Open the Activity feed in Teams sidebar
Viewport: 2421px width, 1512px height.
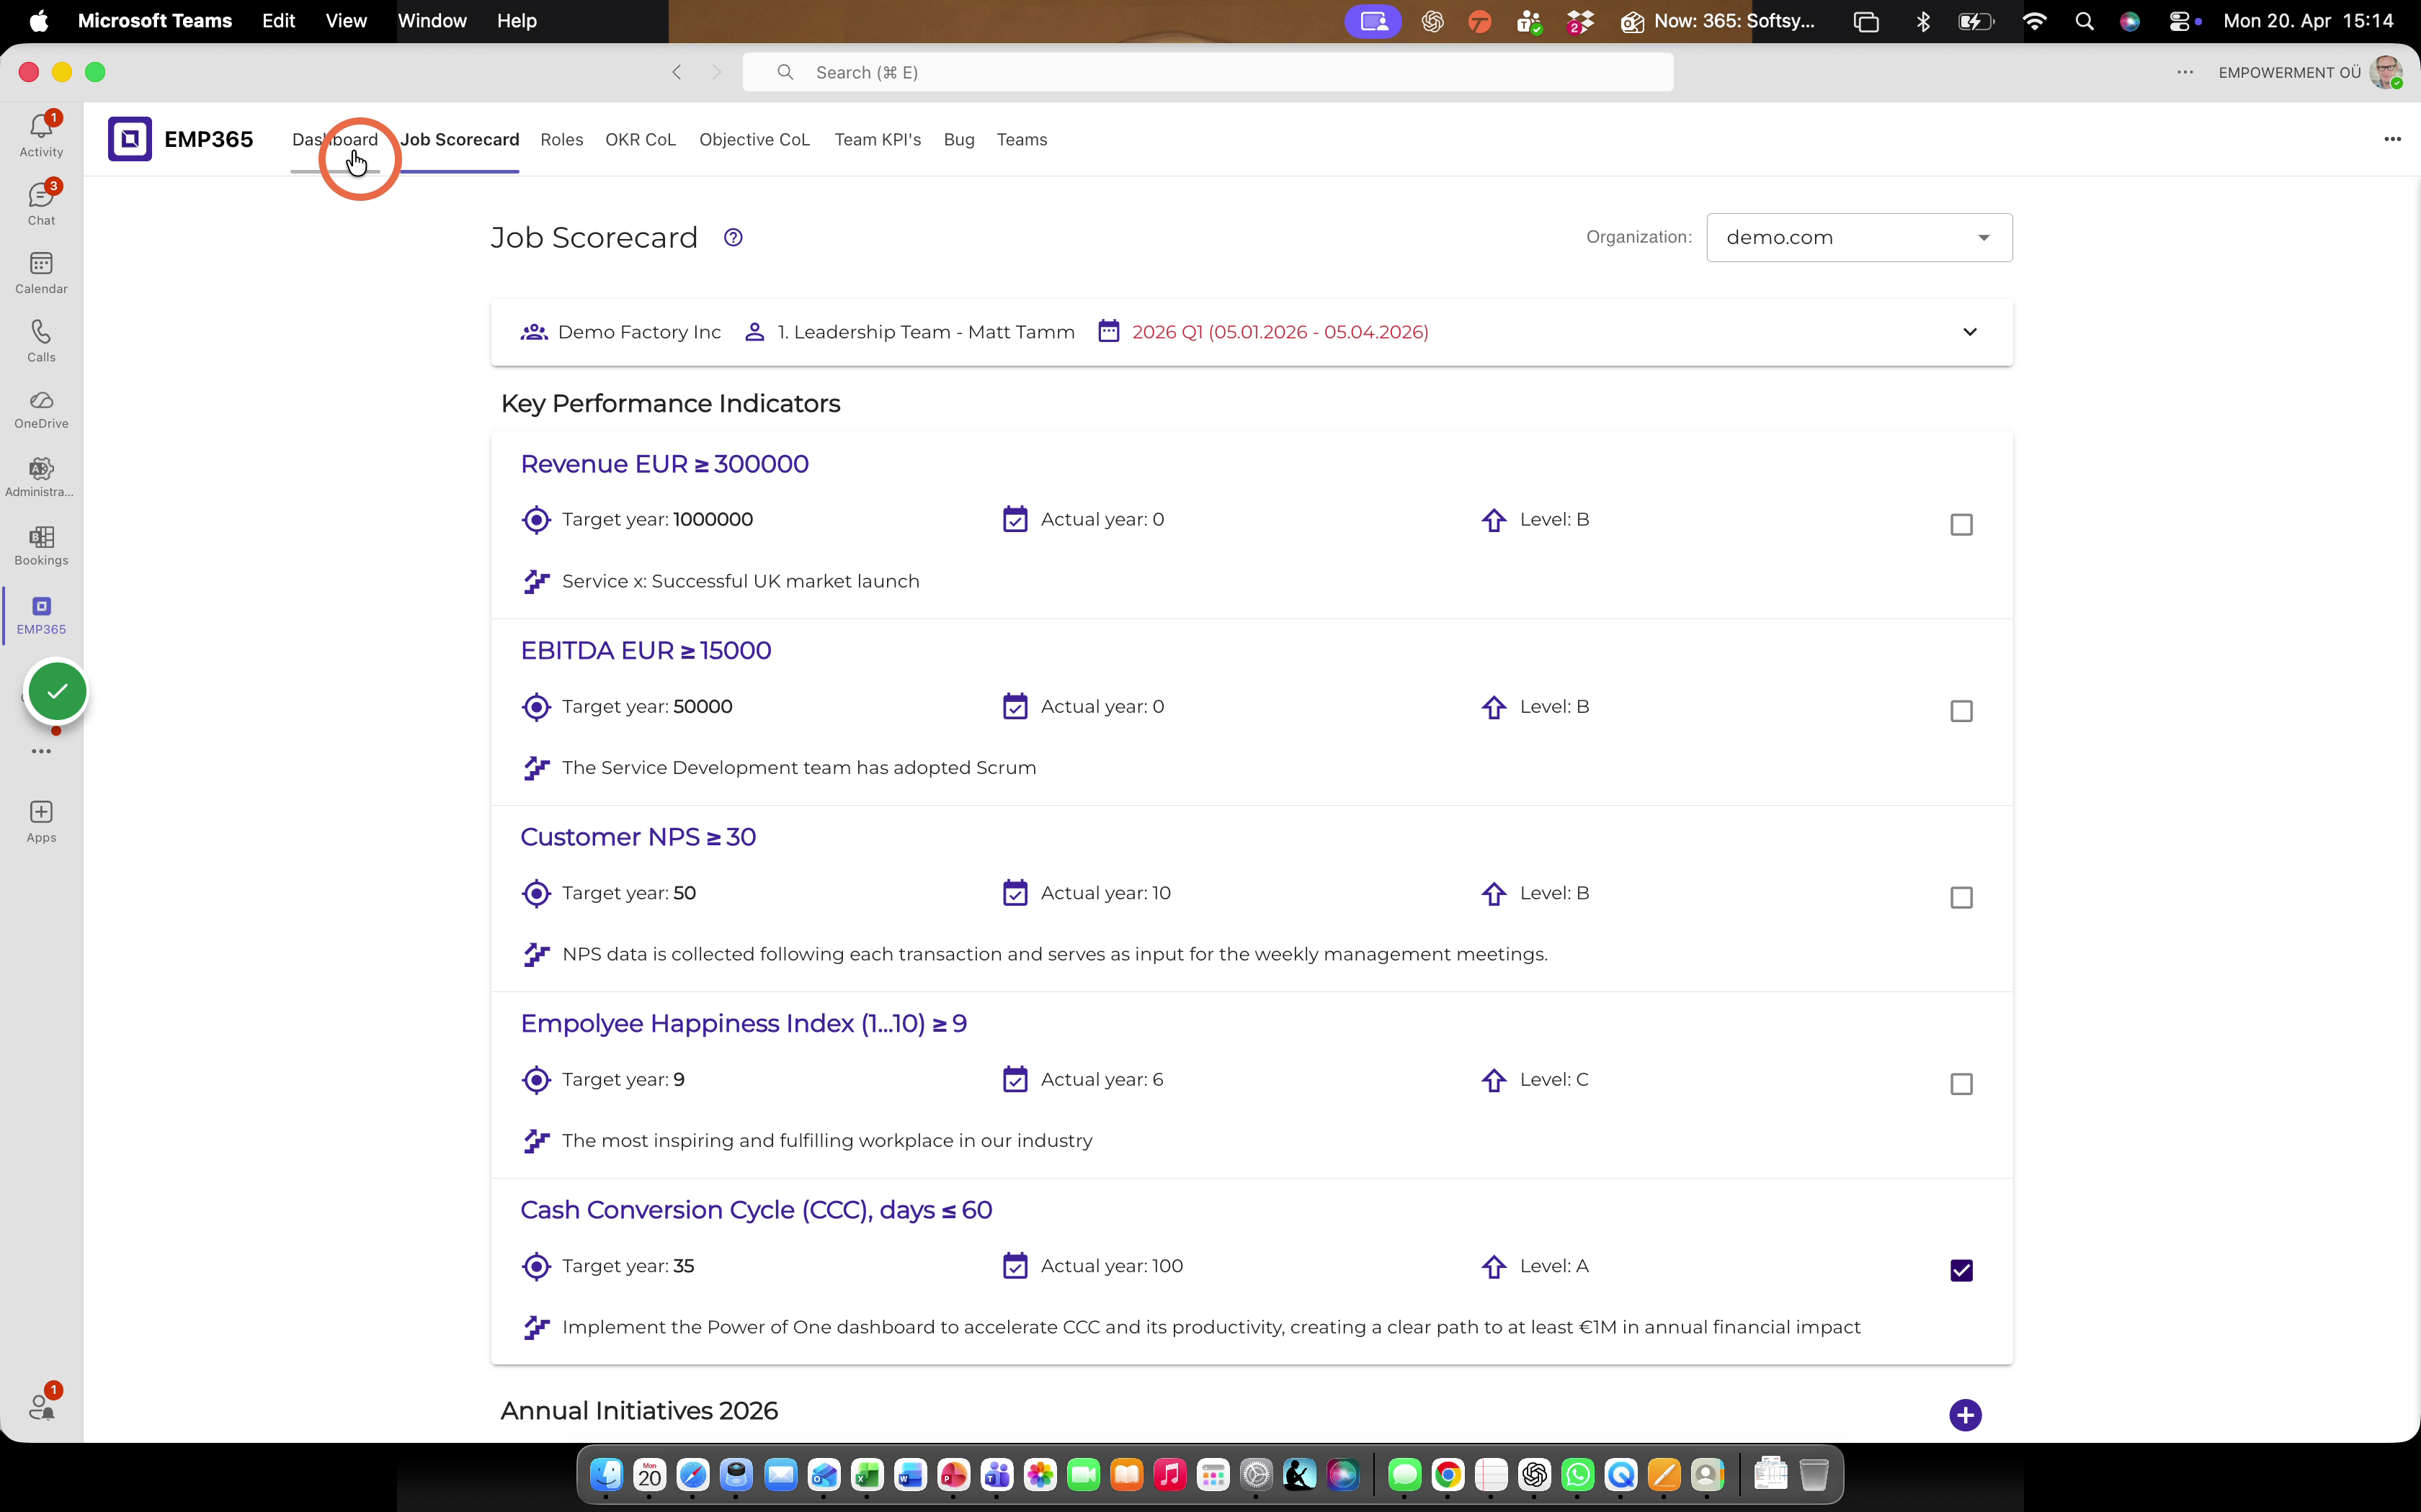pyautogui.click(x=41, y=135)
